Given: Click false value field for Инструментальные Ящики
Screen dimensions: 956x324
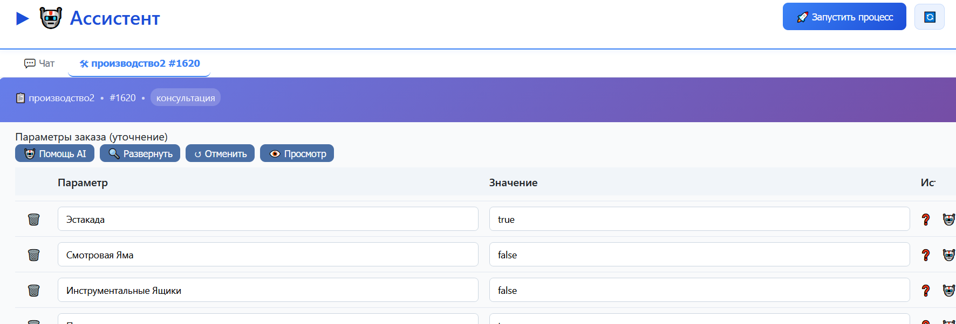Looking at the screenshot, I should click(700, 290).
